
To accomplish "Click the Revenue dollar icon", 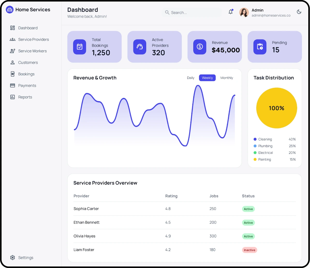I will (200, 47).
